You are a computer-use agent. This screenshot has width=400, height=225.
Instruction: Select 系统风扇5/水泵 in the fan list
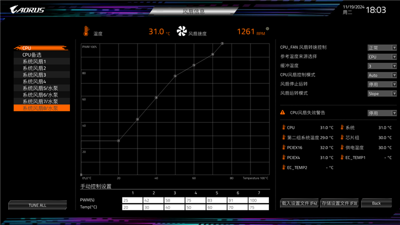coord(41,88)
